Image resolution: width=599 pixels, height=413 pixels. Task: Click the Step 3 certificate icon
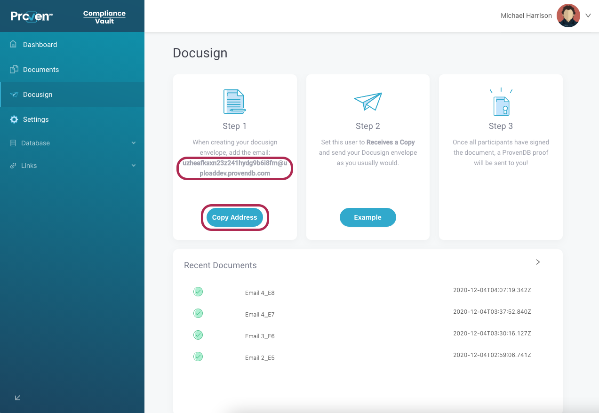coord(501,102)
